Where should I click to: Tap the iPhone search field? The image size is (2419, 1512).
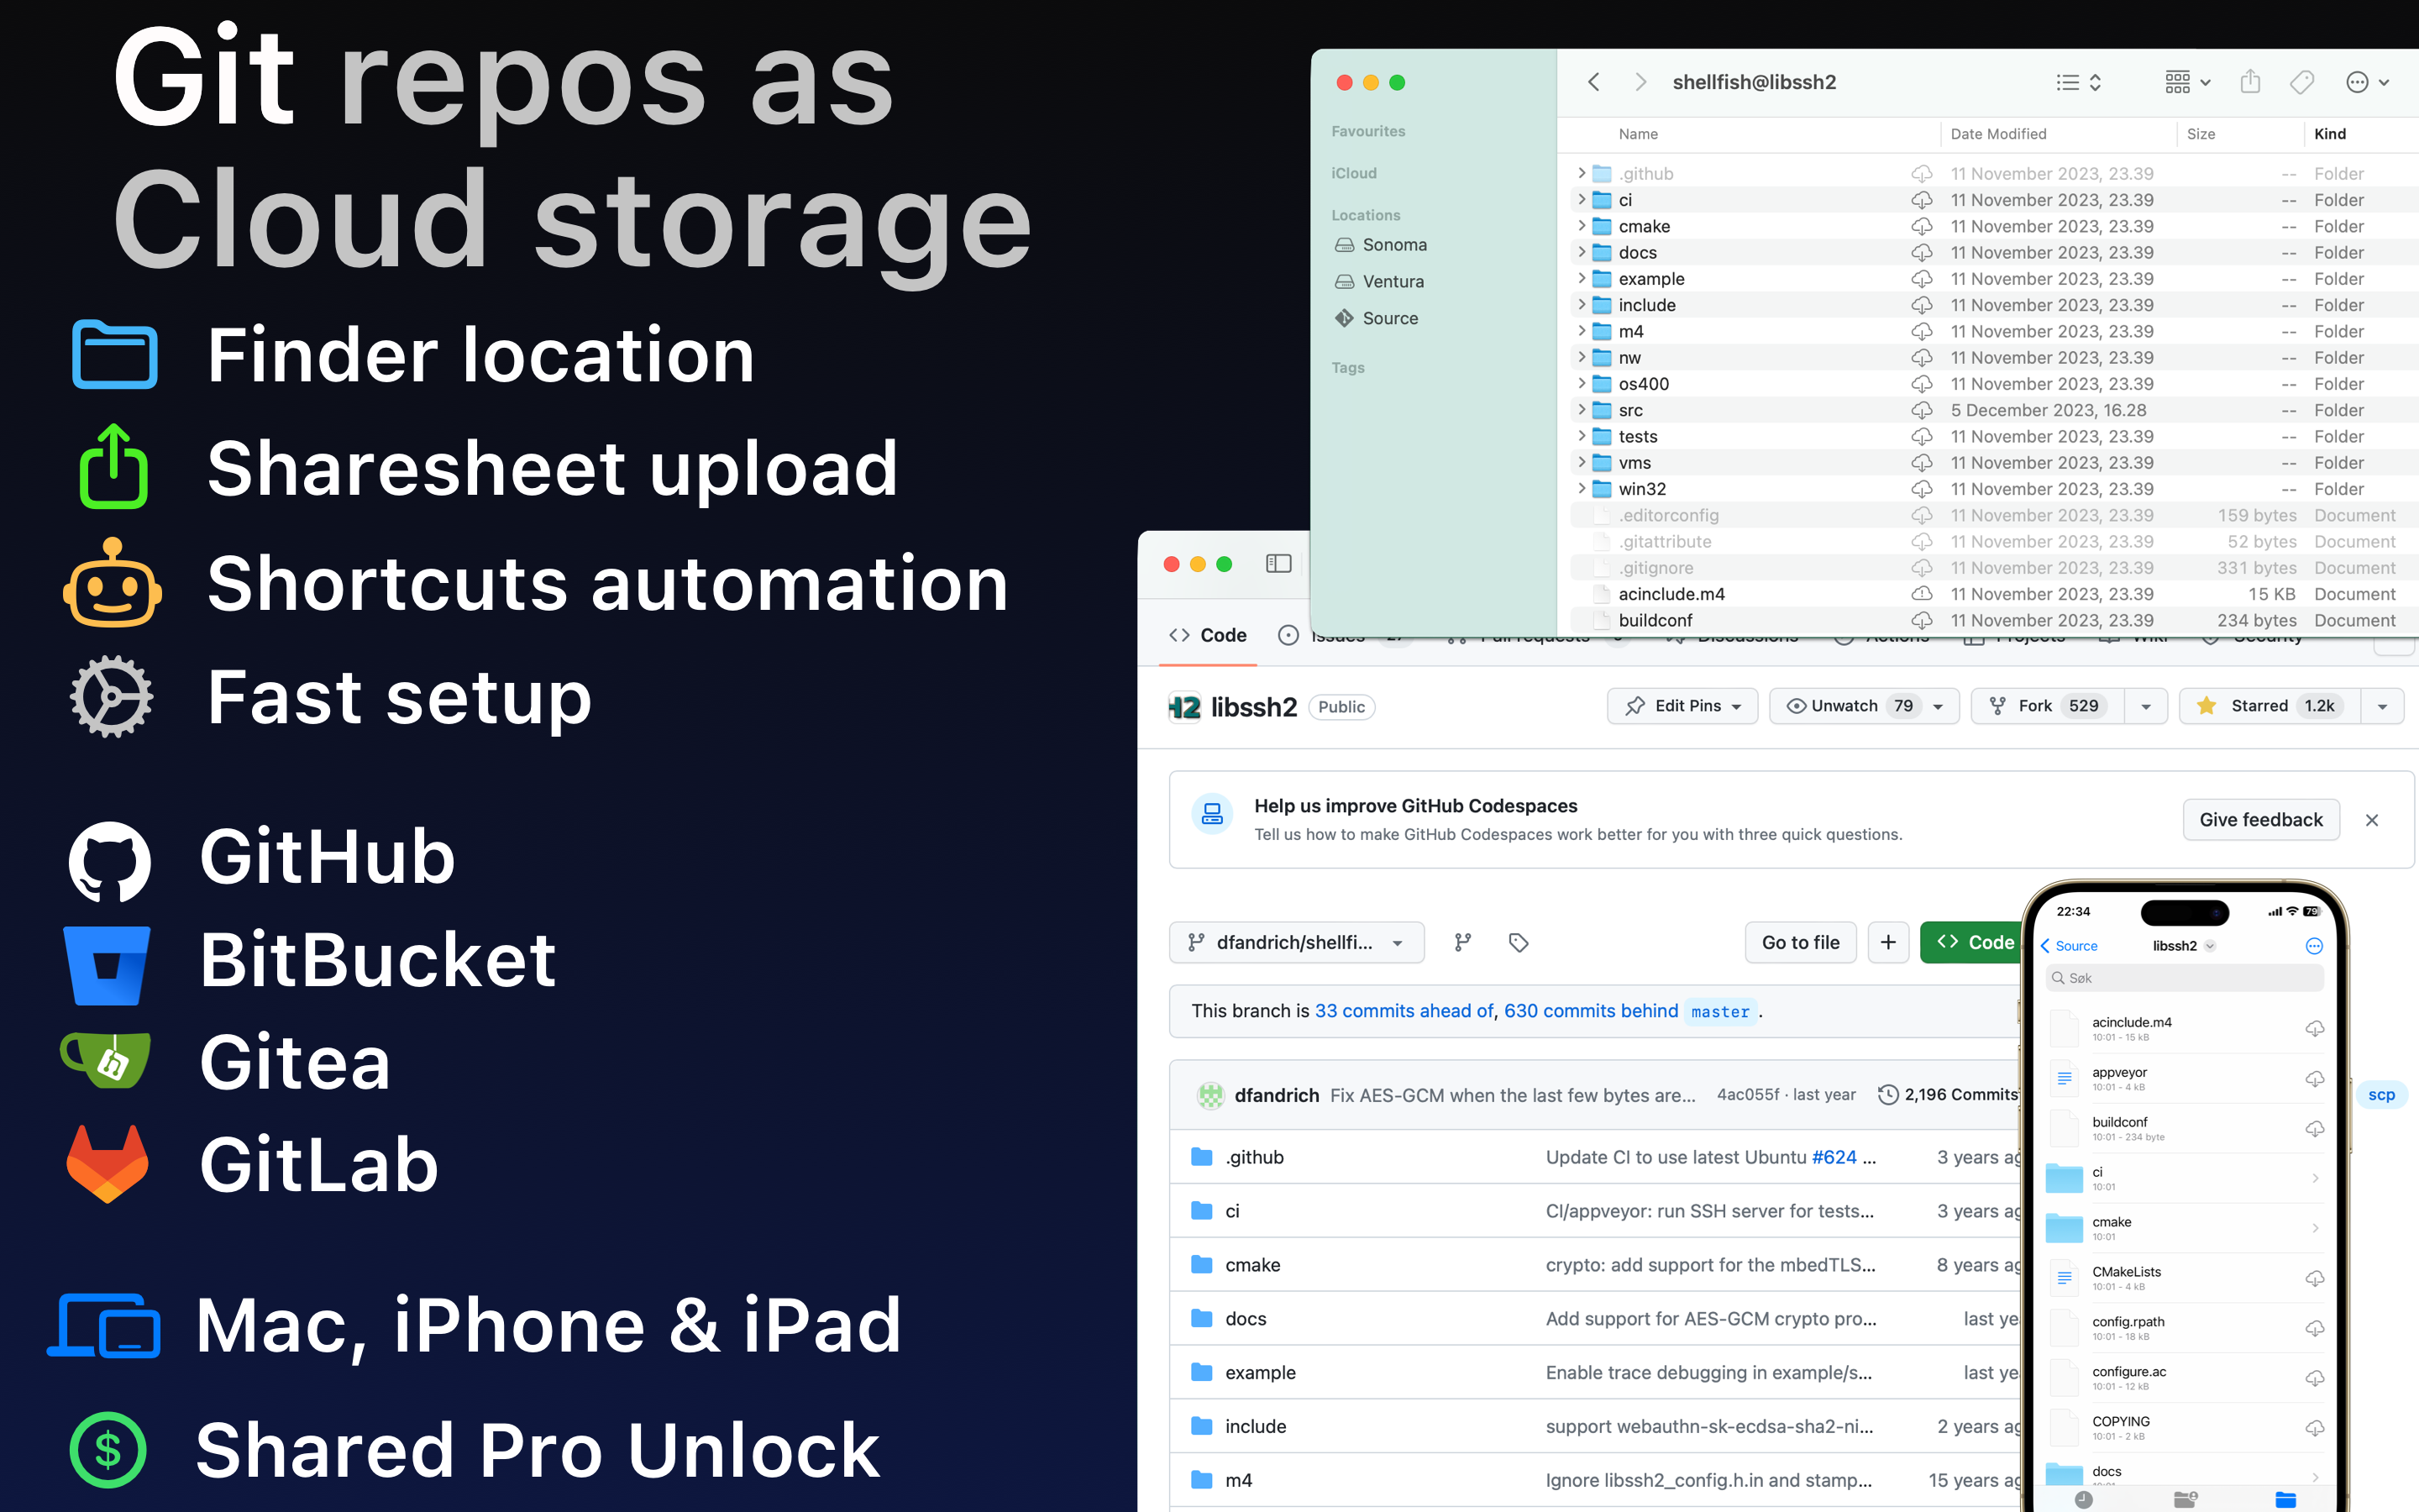coord(2183,978)
